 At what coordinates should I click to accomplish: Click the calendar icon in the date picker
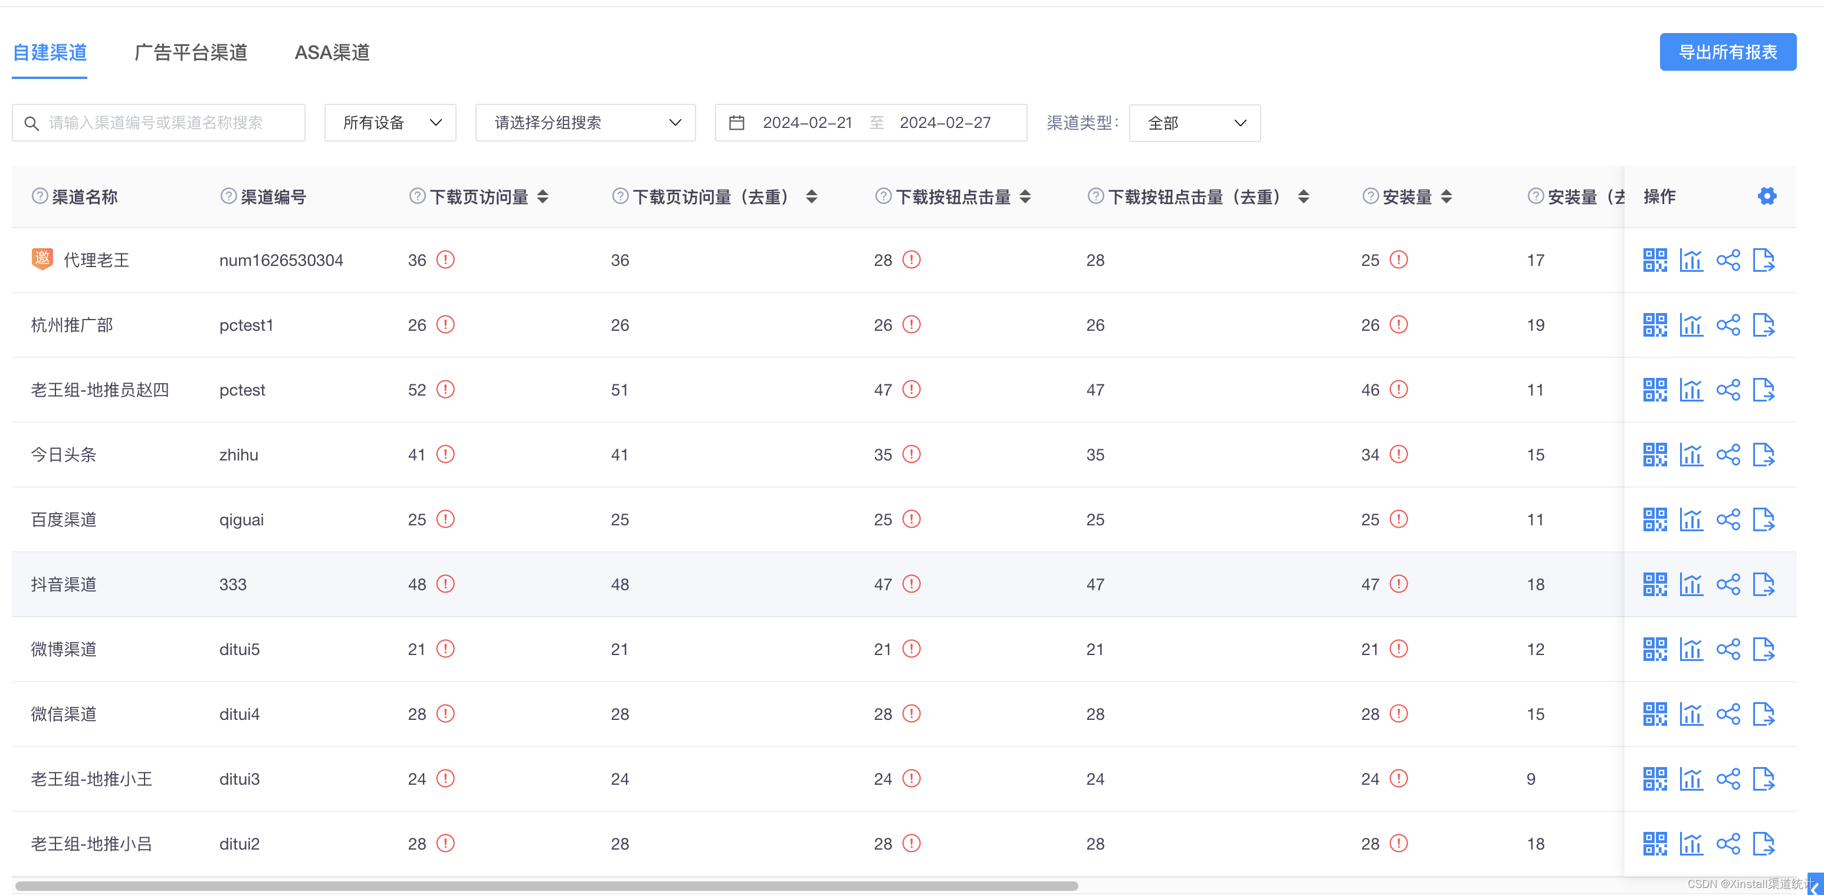click(737, 123)
